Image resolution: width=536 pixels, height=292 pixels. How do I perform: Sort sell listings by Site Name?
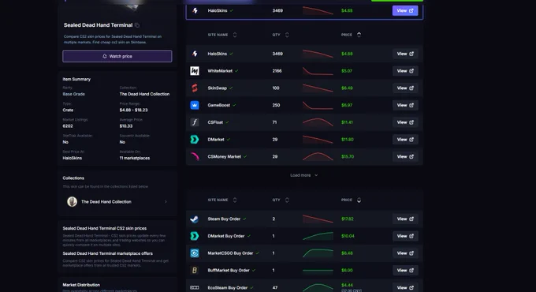pyautogui.click(x=222, y=35)
